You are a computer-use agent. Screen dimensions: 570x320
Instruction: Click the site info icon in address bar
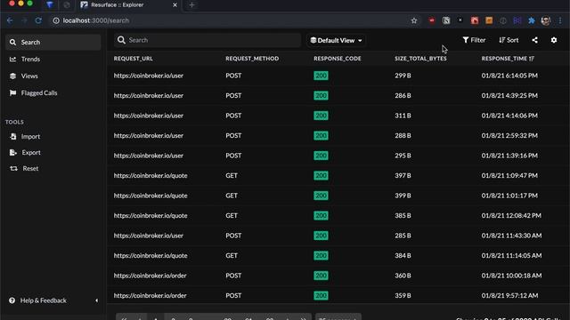(x=56, y=20)
